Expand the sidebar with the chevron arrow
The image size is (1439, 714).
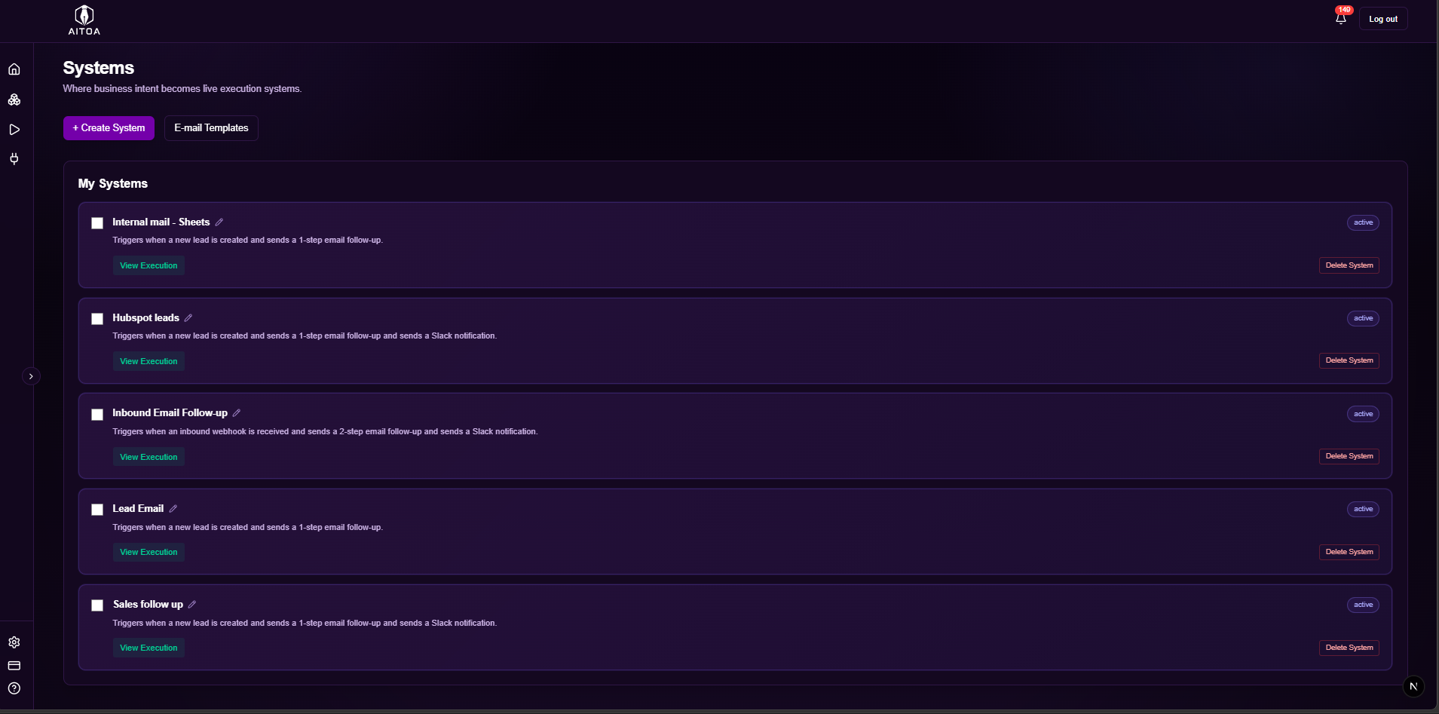[31, 376]
